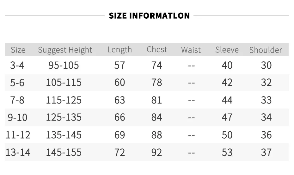294x175 pixels.
Task: Click the shoulder value 36
Action: (x=266, y=135)
